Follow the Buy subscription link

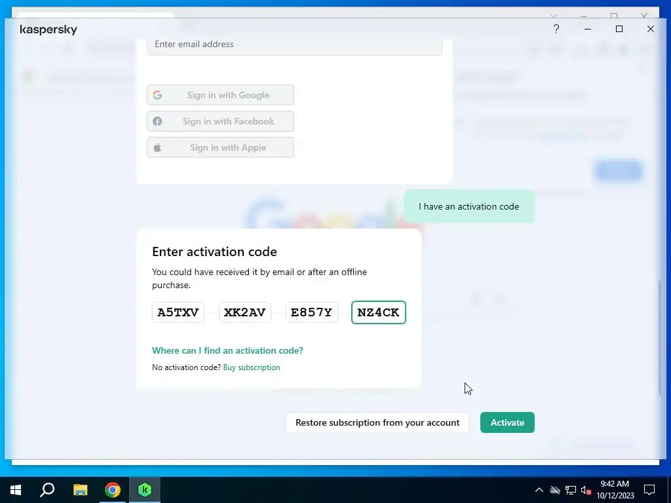252,367
